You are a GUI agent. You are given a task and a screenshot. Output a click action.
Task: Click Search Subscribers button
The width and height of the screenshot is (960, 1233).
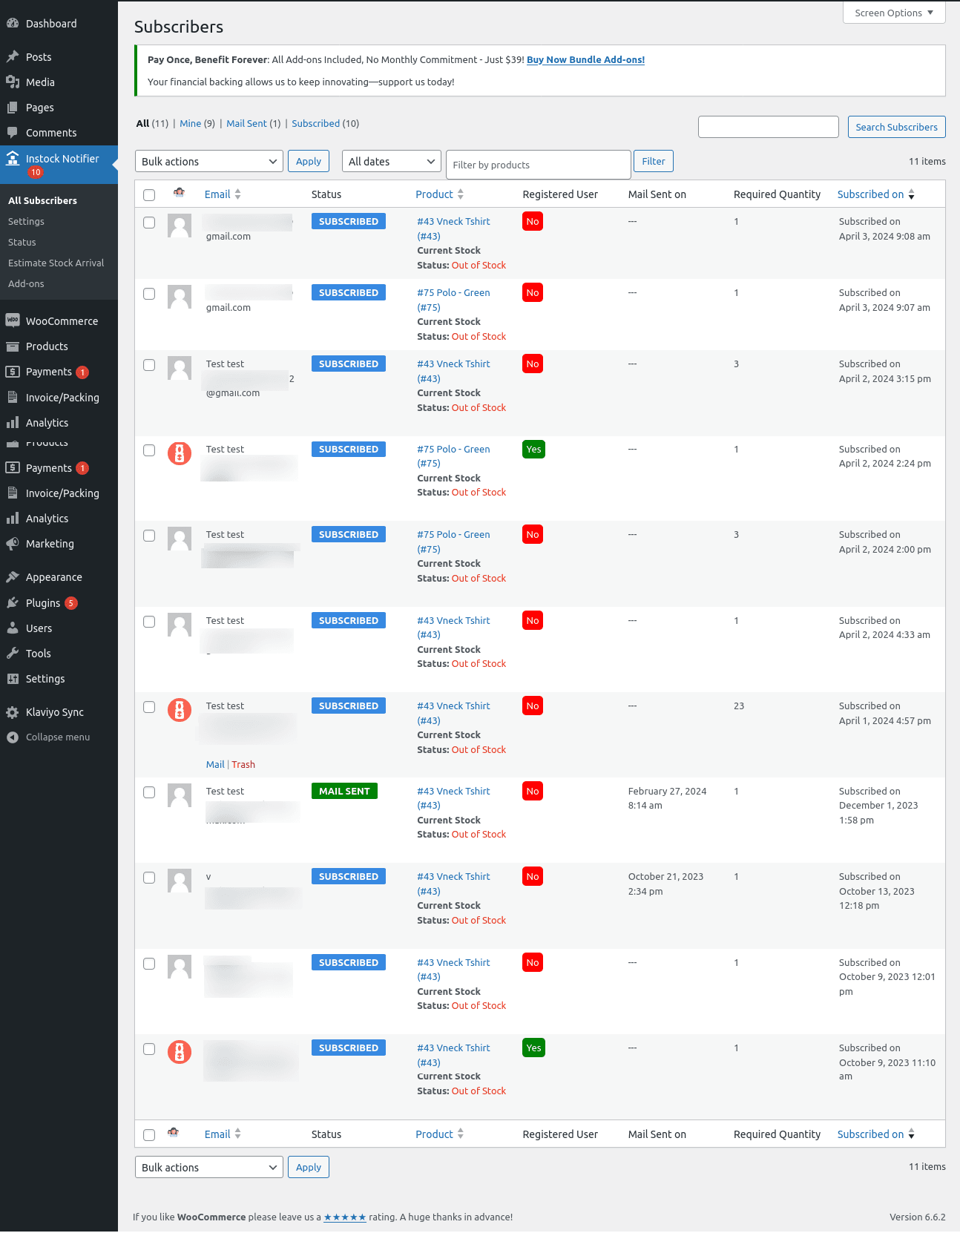point(896,127)
